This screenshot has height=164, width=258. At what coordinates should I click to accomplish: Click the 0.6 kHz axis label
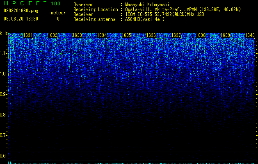tap(4, 156)
